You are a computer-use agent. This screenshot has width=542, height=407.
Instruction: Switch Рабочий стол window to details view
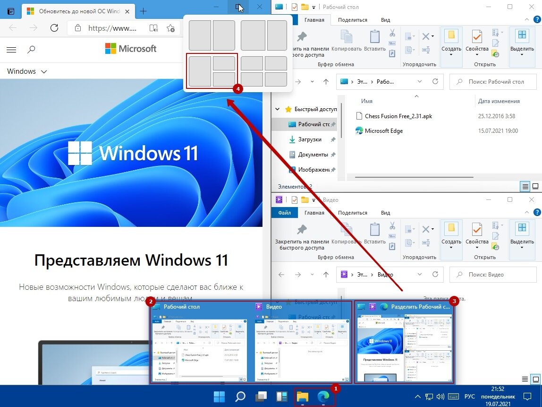coord(525,187)
